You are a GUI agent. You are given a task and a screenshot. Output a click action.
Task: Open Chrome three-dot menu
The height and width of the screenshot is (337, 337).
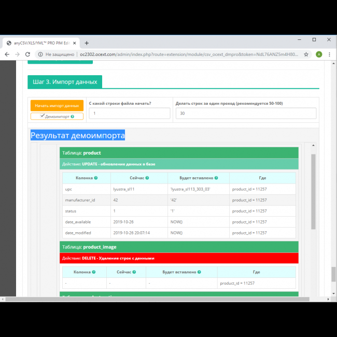coord(330,54)
